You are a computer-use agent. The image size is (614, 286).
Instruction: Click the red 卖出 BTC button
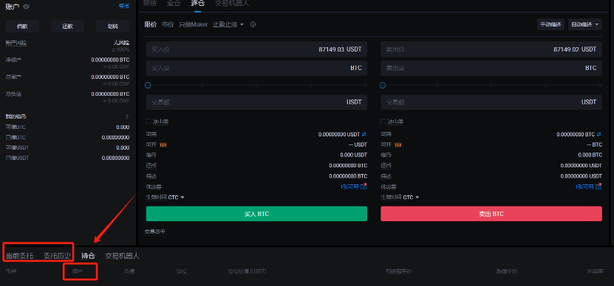(x=491, y=214)
